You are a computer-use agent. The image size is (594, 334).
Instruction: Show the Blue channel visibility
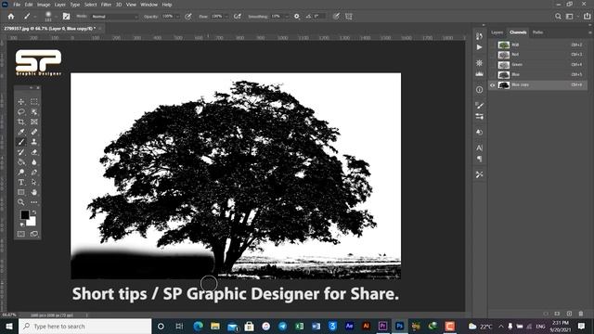(x=493, y=75)
